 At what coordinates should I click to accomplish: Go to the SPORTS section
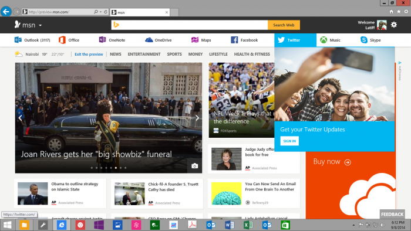pos(174,54)
